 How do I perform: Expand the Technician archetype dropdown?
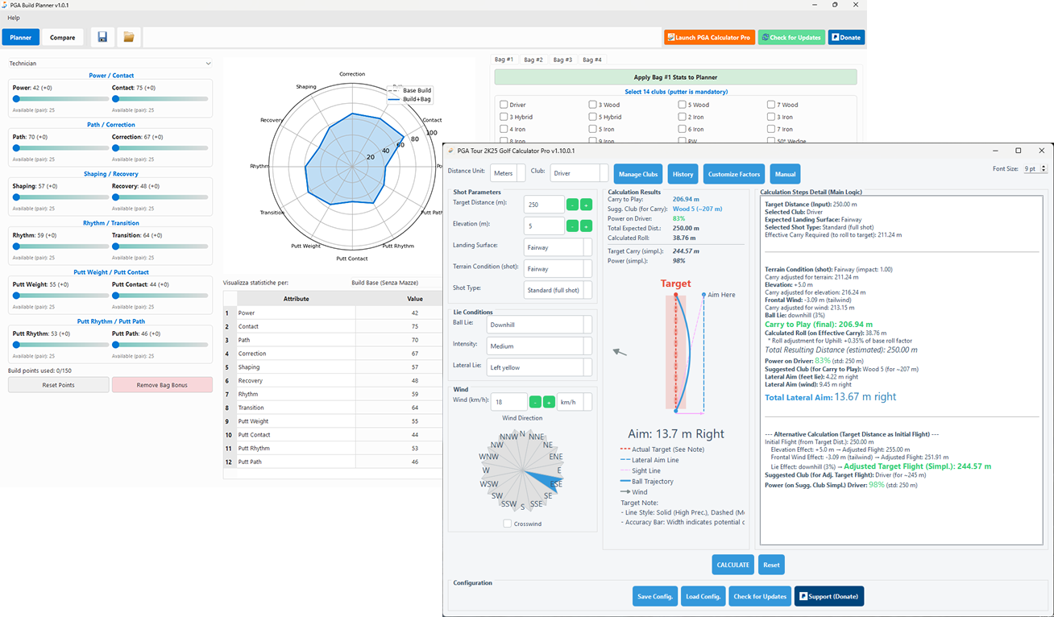110,63
